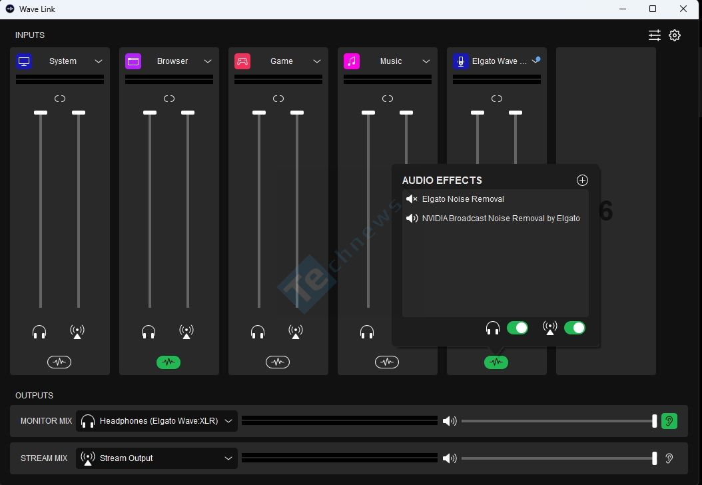This screenshot has width=702, height=485.
Task: Toggle Stream Mix ear listen button
Action: pyautogui.click(x=669, y=458)
